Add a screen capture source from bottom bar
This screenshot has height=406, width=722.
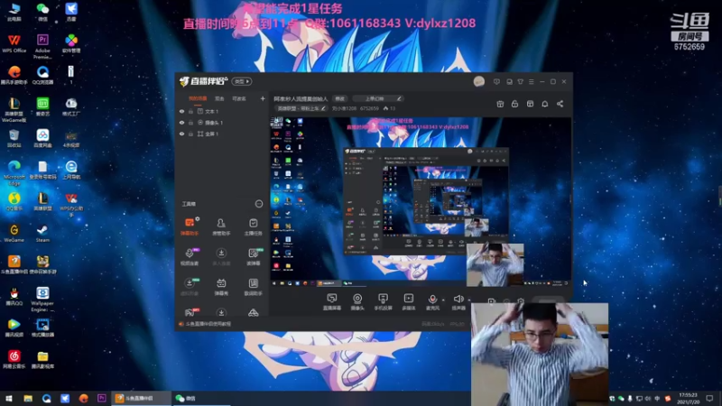tap(331, 302)
